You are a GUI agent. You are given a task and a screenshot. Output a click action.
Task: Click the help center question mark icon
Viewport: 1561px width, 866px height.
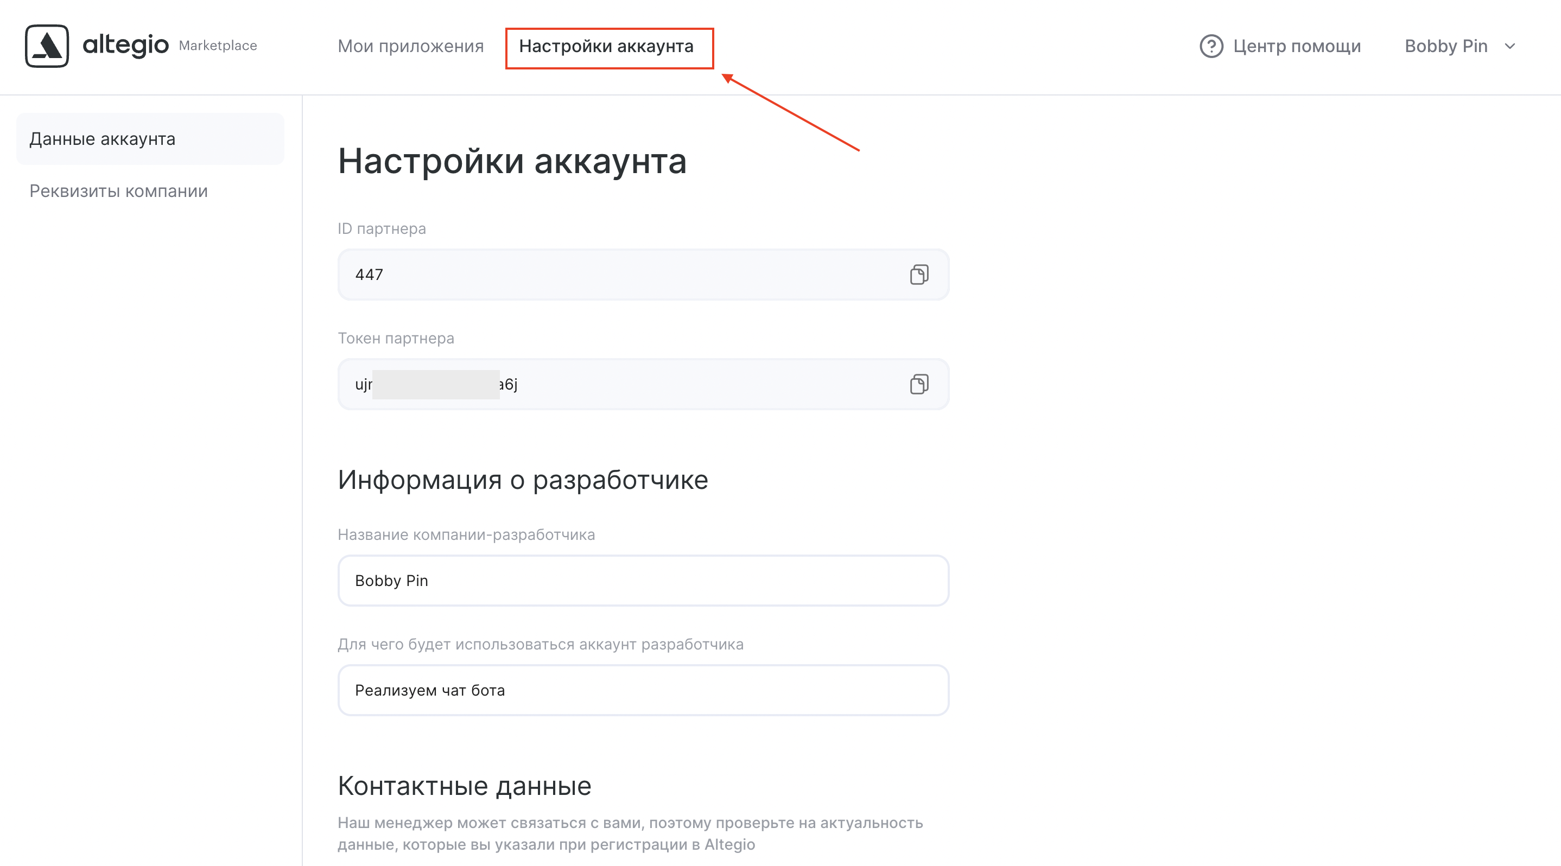point(1211,46)
